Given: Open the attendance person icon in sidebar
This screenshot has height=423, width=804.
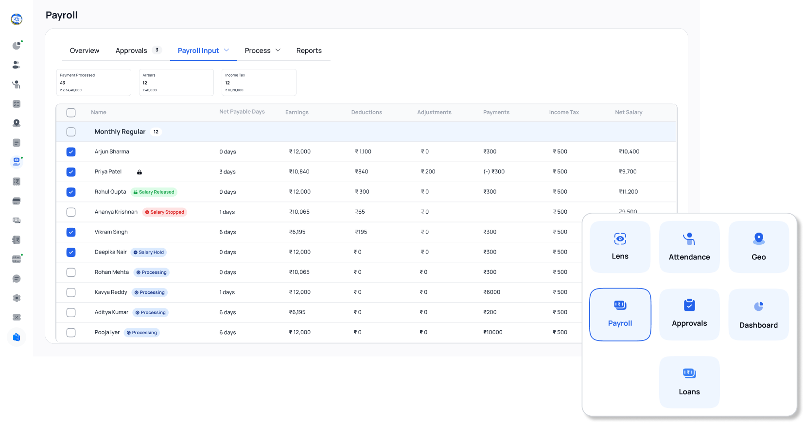Looking at the screenshot, I should point(17,85).
